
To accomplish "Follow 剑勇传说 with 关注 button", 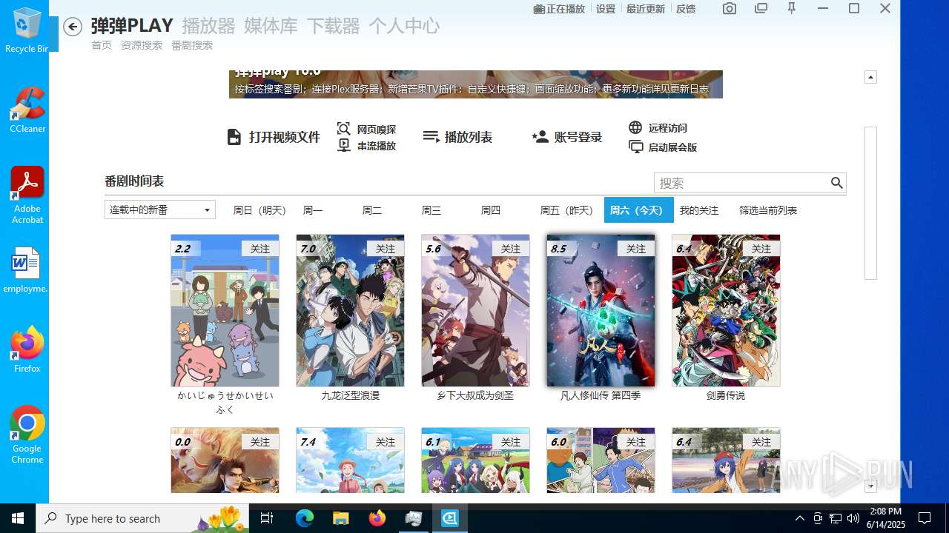I will [761, 249].
